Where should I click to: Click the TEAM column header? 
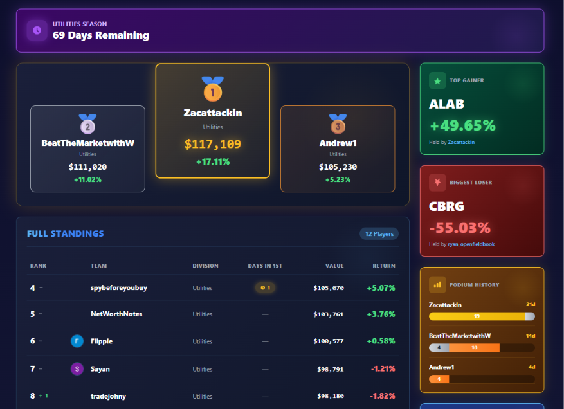(x=99, y=266)
